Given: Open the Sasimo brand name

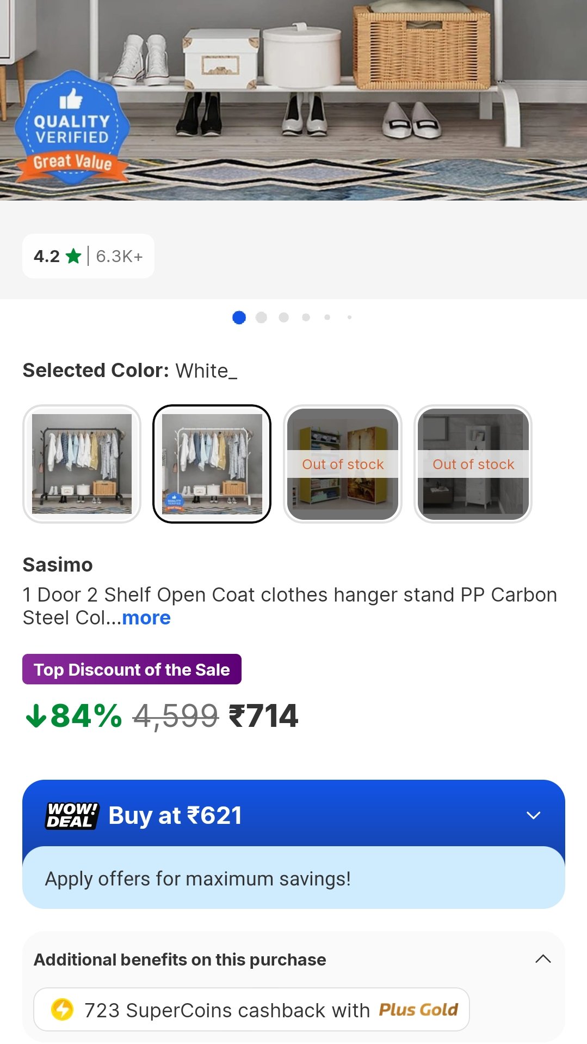Looking at the screenshot, I should [x=58, y=565].
